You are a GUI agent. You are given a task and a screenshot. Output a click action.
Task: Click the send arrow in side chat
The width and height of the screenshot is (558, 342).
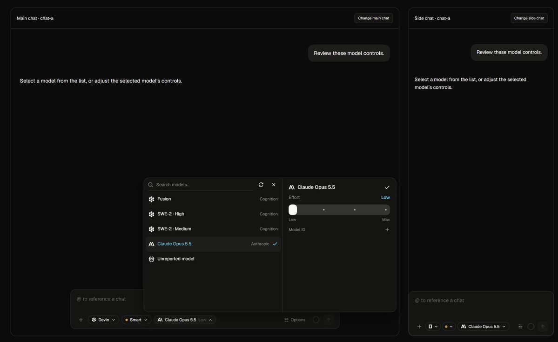[x=543, y=326]
